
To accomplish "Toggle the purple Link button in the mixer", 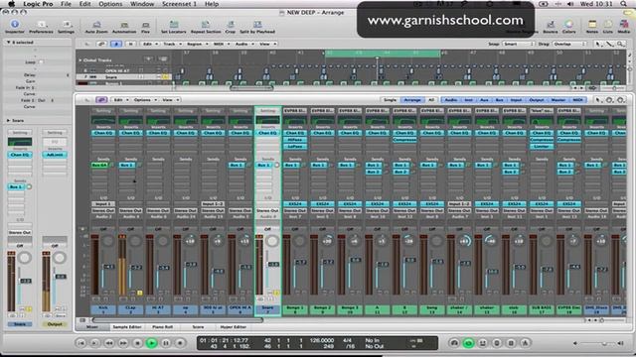I will (x=101, y=100).
